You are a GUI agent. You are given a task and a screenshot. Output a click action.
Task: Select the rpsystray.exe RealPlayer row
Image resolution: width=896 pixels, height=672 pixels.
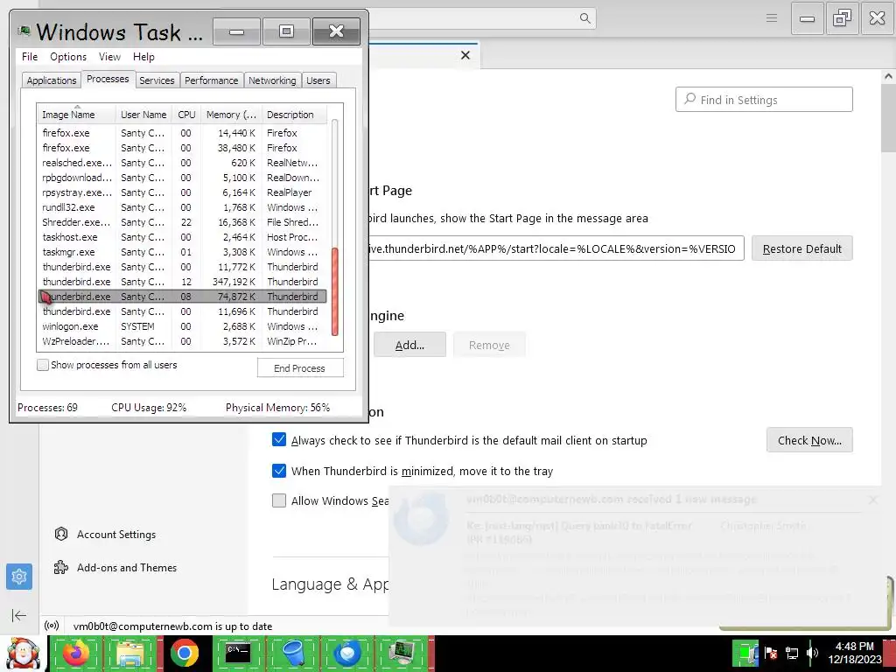click(183, 192)
